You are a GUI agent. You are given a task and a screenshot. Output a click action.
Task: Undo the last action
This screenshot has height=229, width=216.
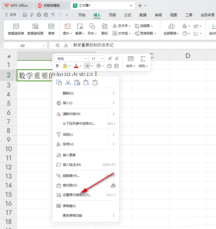point(53,15)
